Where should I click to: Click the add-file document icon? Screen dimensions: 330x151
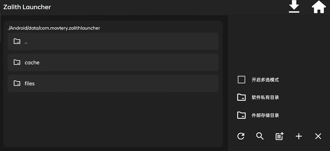[279, 136]
